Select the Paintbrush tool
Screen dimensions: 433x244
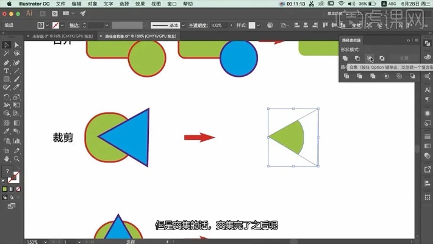pyautogui.click(x=16, y=79)
